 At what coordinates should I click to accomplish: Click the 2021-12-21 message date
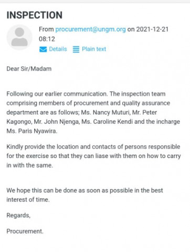pyautogui.click(x=152, y=29)
